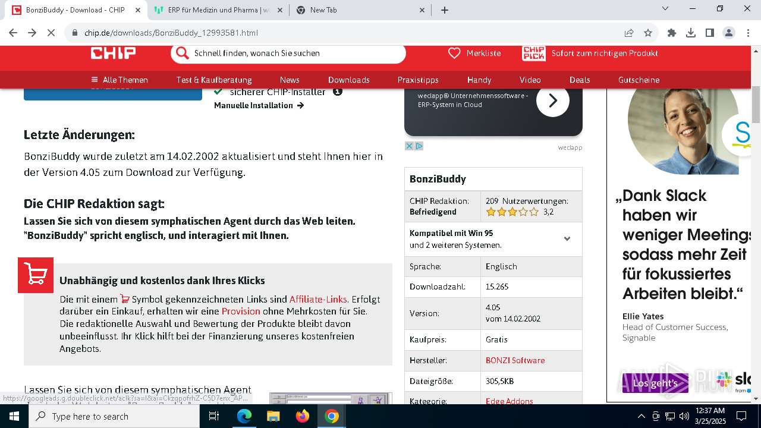The height and width of the screenshot is (428, 761).
Task: Open Microsoft Edge from taskbar
Action: (244, 416)
